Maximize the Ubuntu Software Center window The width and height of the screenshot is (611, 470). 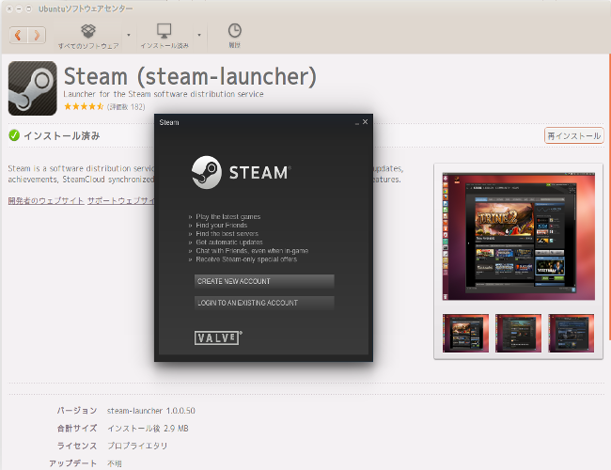point(28,8)
